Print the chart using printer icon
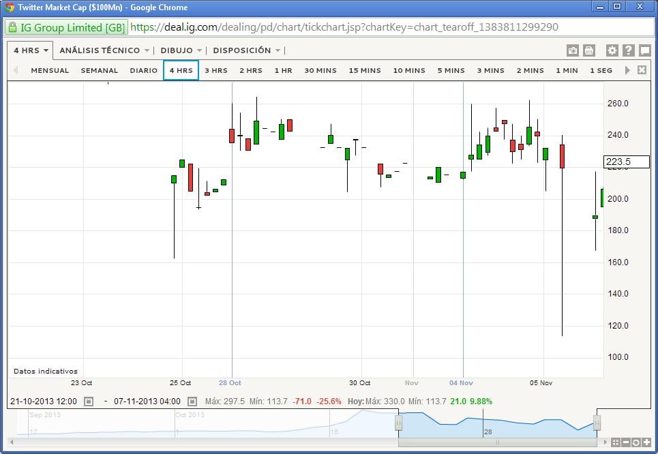 tap(588, 50)
